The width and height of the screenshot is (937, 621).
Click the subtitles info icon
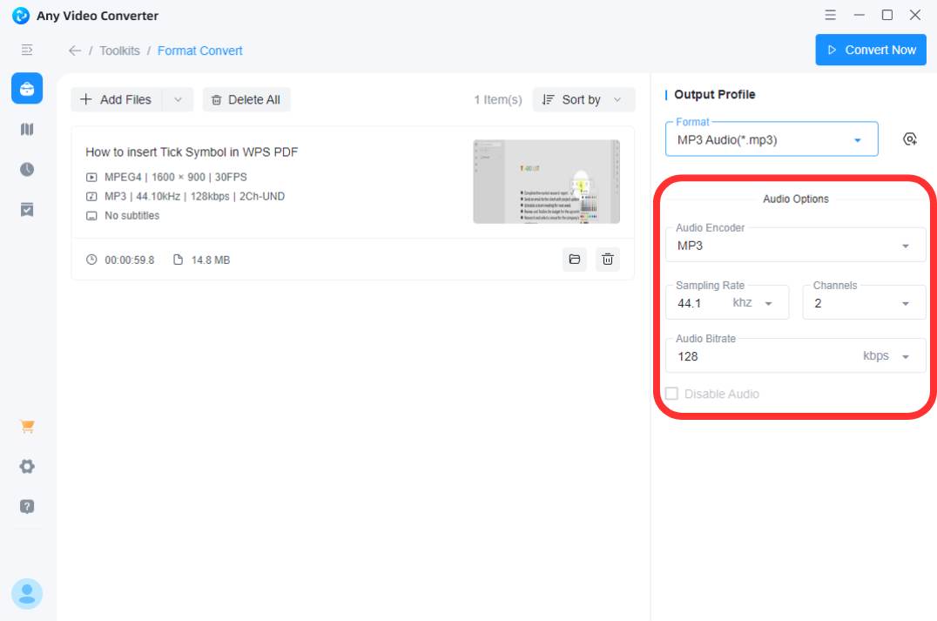coord(91,216)
